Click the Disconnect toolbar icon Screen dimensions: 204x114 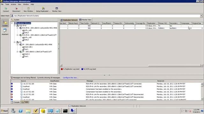pyautogui.click(x=16, y=9)
